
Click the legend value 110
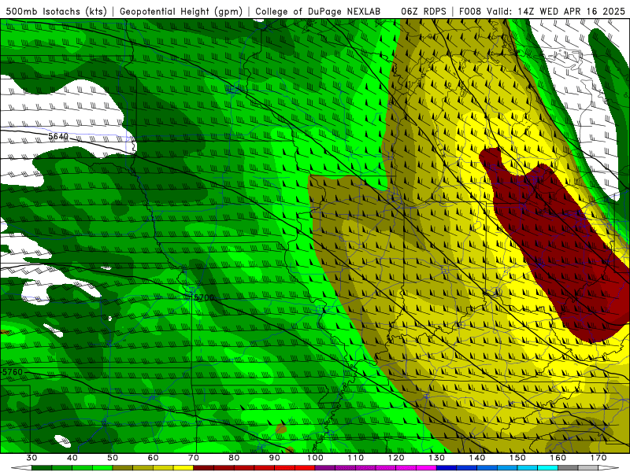(356, 458)
